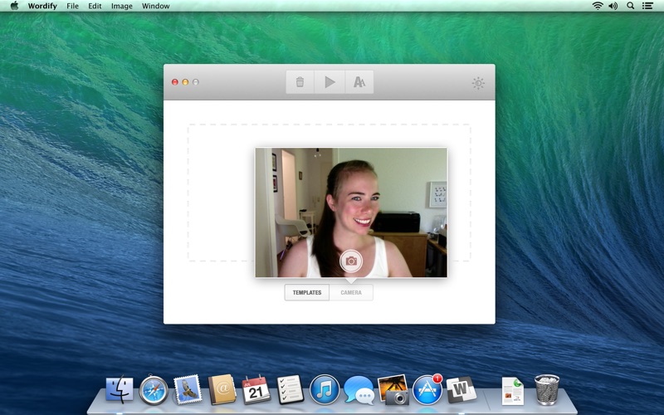Image resolution: width=664 pixels, height=415 pixels.
Task: Open the Wordify application menu
Action: click(42, 6)
